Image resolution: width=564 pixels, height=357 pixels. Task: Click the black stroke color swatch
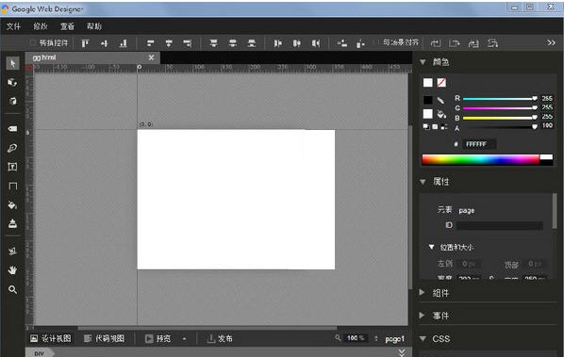(x=427, y=100)
